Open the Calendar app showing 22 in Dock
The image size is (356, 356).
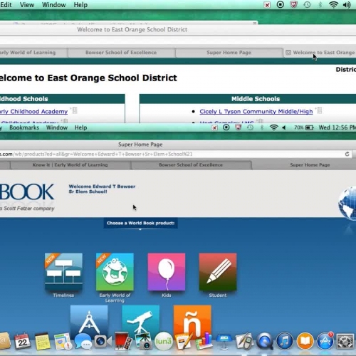22,341
